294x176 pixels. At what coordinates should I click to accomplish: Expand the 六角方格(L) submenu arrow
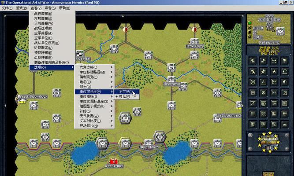112,67
